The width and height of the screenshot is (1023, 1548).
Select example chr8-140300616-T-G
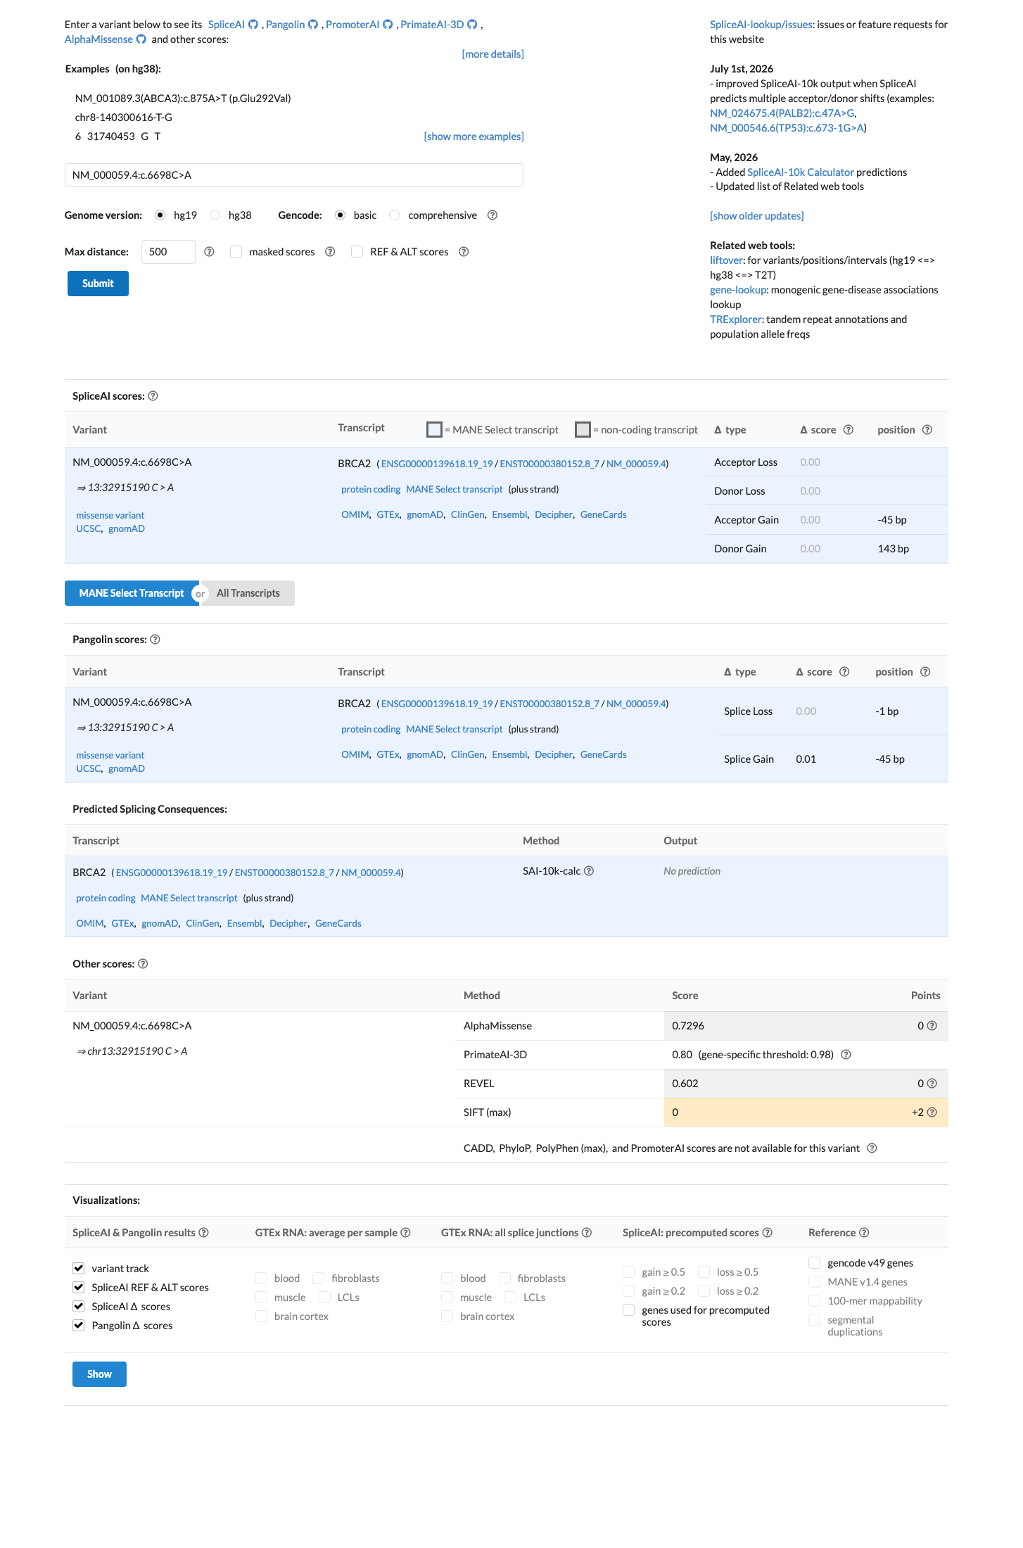click(124, 118)
